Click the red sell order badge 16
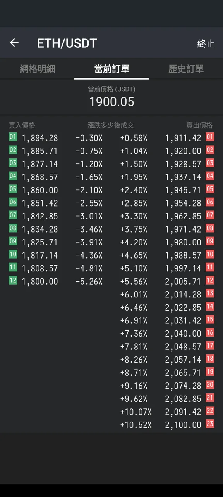This screenshot has height=497, width=223. click(x=210, y=332)
